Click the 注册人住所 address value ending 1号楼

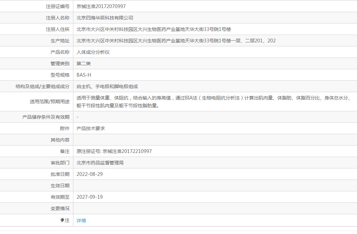(x=154, y=29)
